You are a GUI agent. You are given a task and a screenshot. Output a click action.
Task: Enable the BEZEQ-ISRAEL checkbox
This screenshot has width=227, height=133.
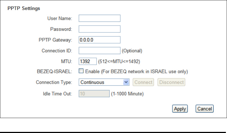point(81,71)
